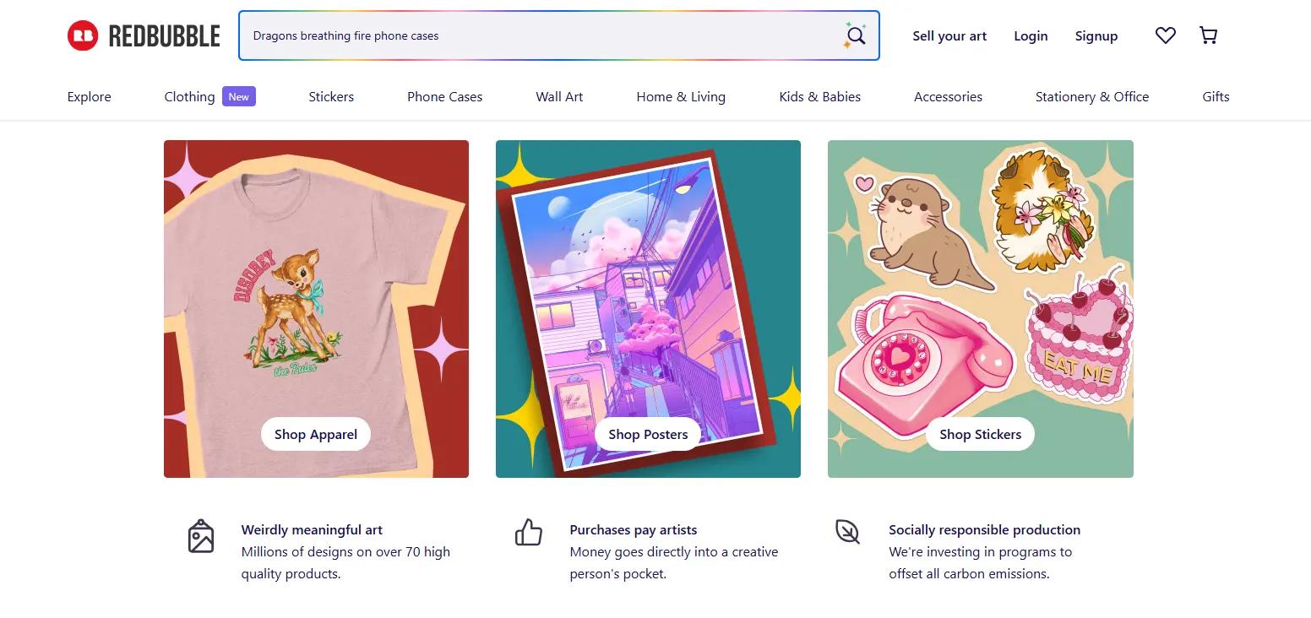Open favorites heart icon
The height and width of the screenshot is (618, 1311).
[x=1166, y=35]
